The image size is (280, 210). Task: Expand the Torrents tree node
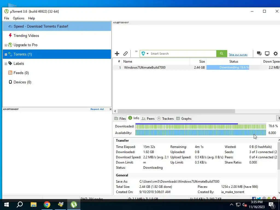[6, 54]
